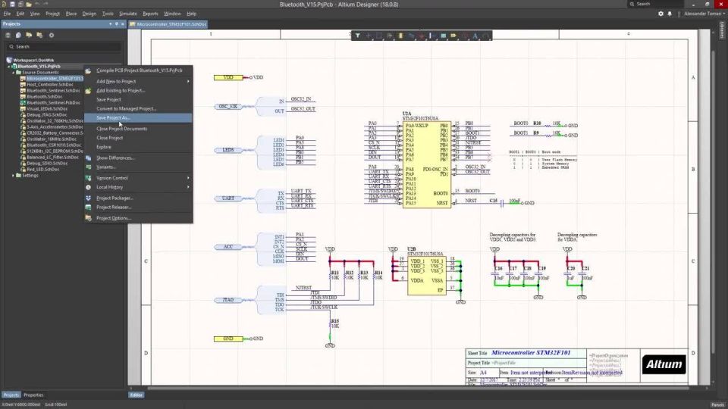The height and width of the screenshot is (409, 728).
Task: Choose Convert to Managed Project
Action: [x=138, y=108]
